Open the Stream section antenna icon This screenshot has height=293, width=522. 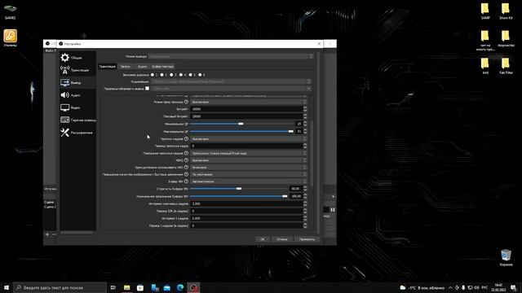point(65,70)
